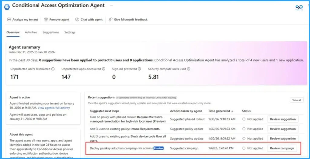
Task: Open the Suggestions tab
Action: click(51, 32)
